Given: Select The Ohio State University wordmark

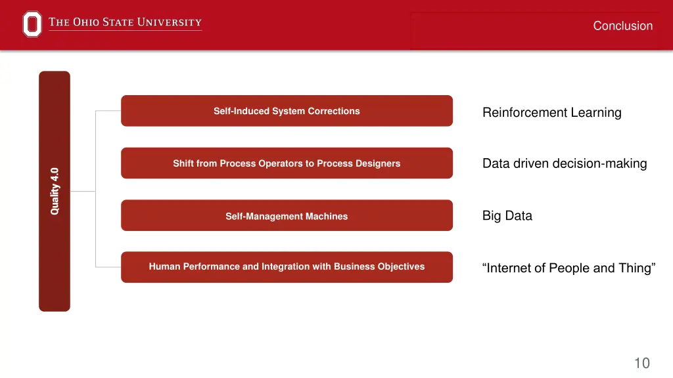Looking at the screenshot, I should click(125, 22).
